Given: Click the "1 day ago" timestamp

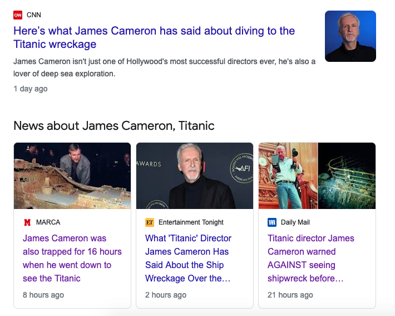Looking at the screenshot, I should click(x=31, y=89).
